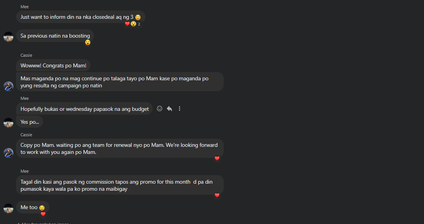
Task: Click sender name 'Cassie' above 'Wowww! Congrats'
Action: 26,55
